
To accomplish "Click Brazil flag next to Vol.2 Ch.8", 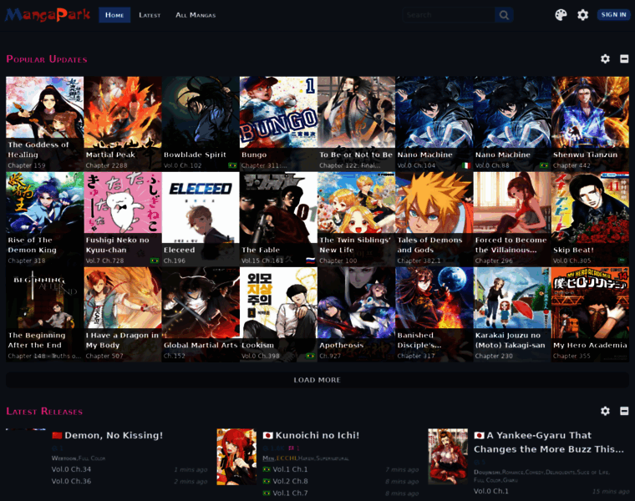I will [267, 481].
